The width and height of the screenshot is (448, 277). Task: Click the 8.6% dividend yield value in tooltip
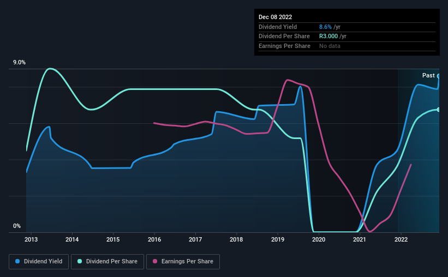pyautogui.click(x=325, y=27)
